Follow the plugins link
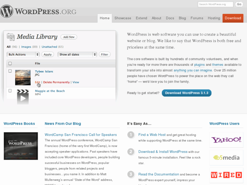 (x=199, y=65)
